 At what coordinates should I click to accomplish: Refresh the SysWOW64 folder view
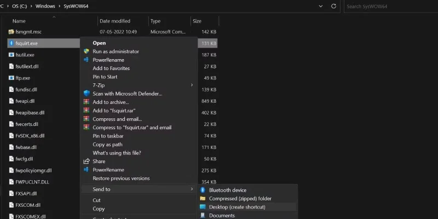coord(333,6)
